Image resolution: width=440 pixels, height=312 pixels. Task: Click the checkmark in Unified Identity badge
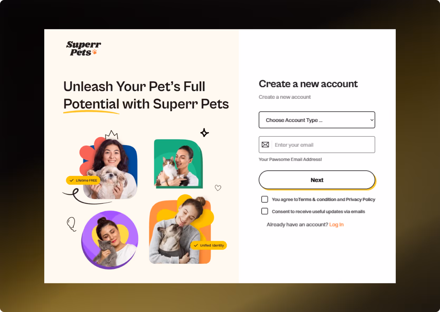[196, 245]
